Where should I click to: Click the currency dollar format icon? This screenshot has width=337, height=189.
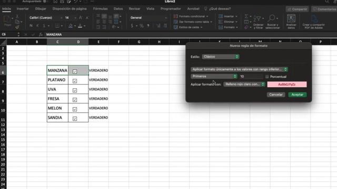(132, 26)
